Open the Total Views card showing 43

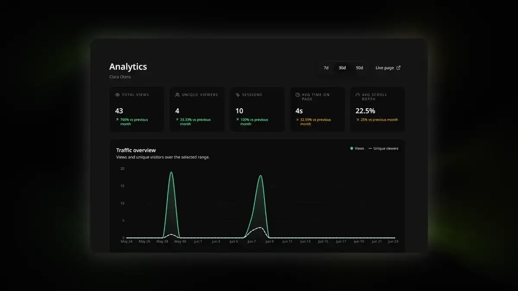coord(137,110)
